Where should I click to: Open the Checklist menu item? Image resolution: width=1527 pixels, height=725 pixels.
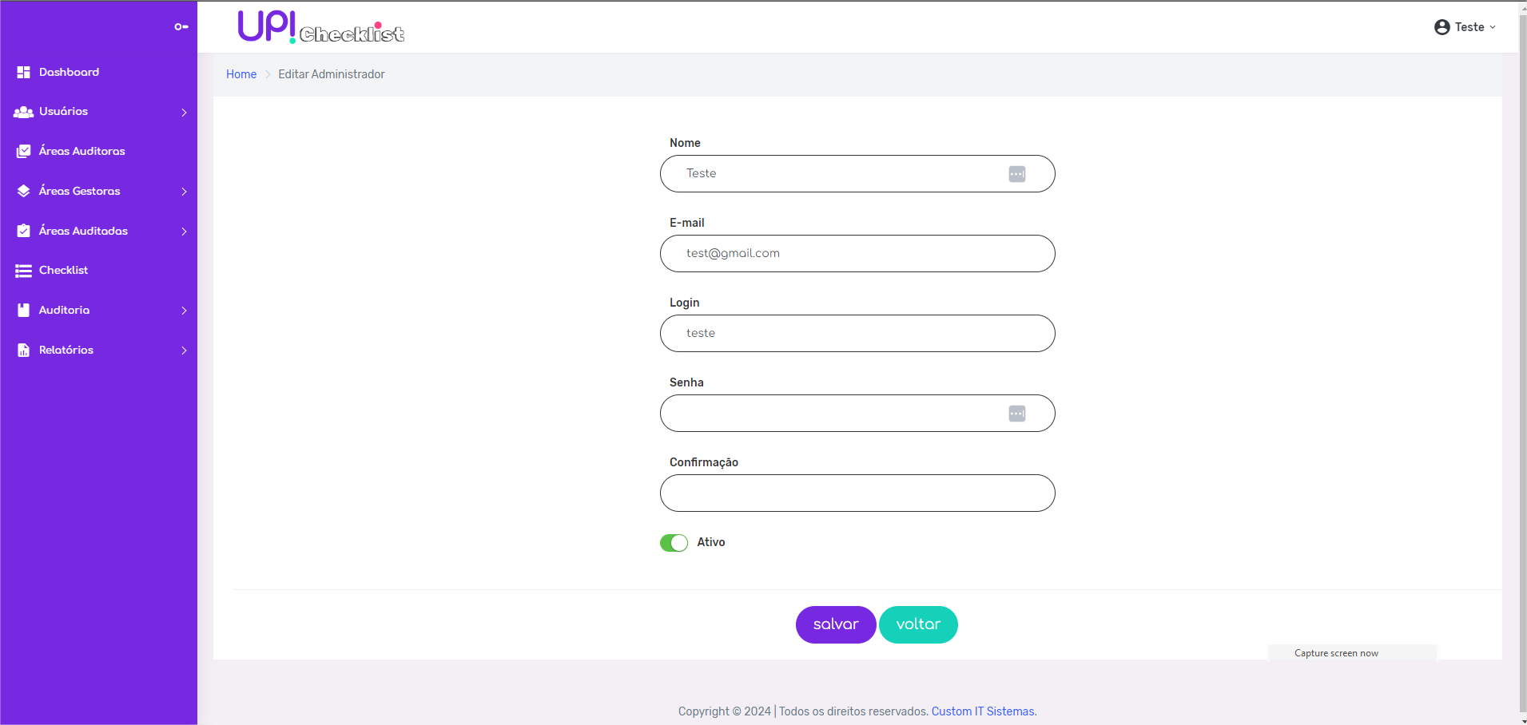click(x=99, y=271)
